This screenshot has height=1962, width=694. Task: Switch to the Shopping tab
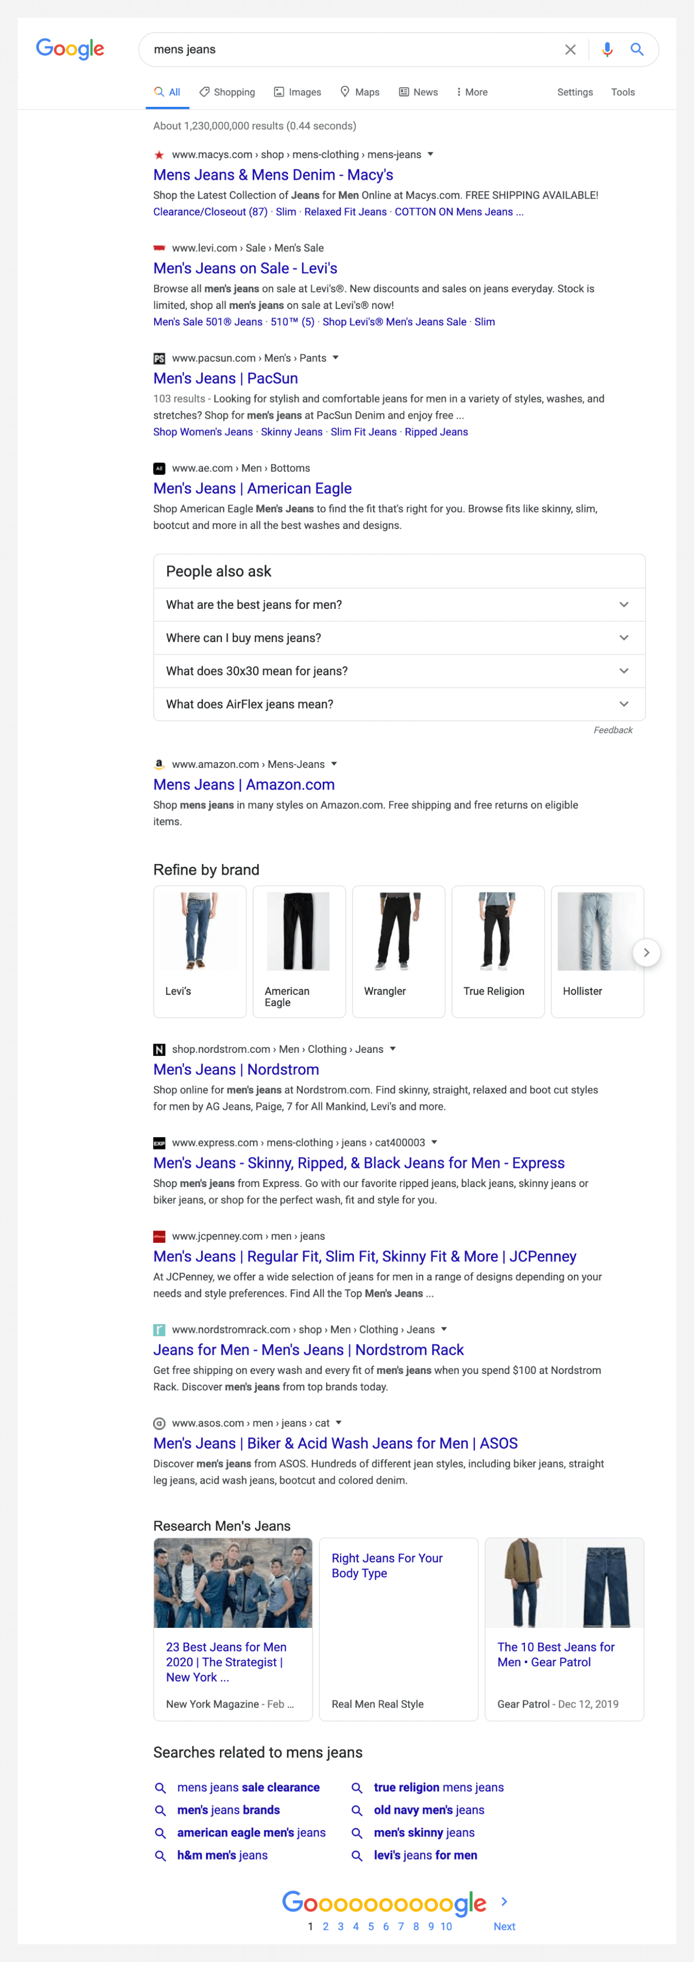pos(227,92)
